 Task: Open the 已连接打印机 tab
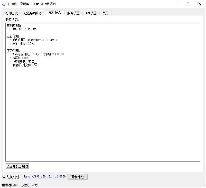(x=33, y=13)
